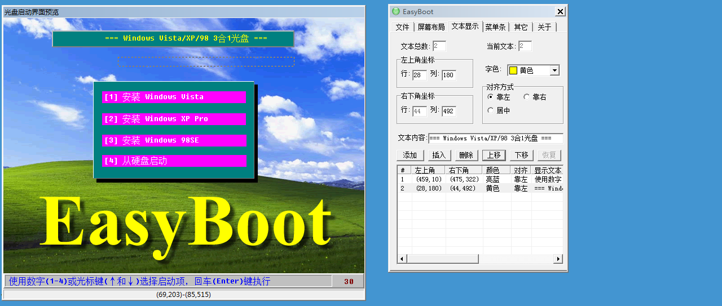Focus the 右下角坐标 列 field showing 492

pos(449,111)
